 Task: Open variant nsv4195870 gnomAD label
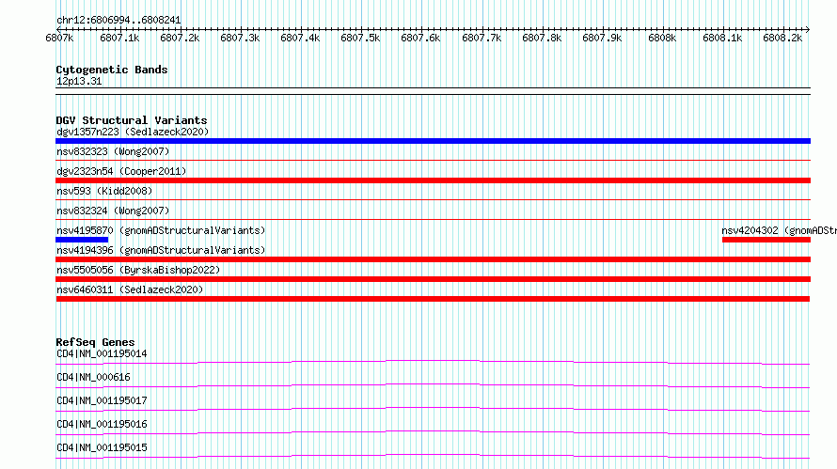[161, 230]
